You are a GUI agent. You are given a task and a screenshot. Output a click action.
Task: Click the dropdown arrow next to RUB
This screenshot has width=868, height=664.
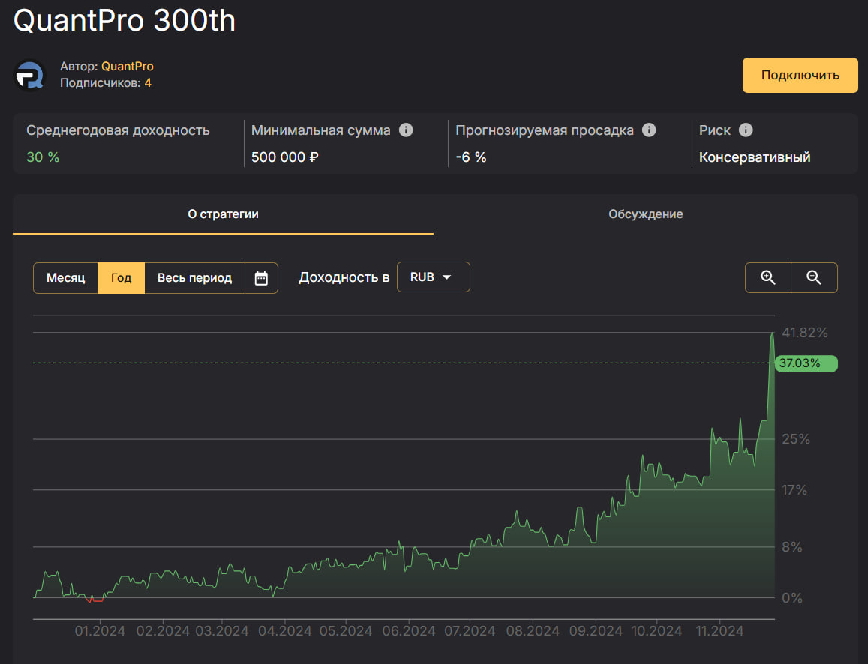click(x=447, y=277)
